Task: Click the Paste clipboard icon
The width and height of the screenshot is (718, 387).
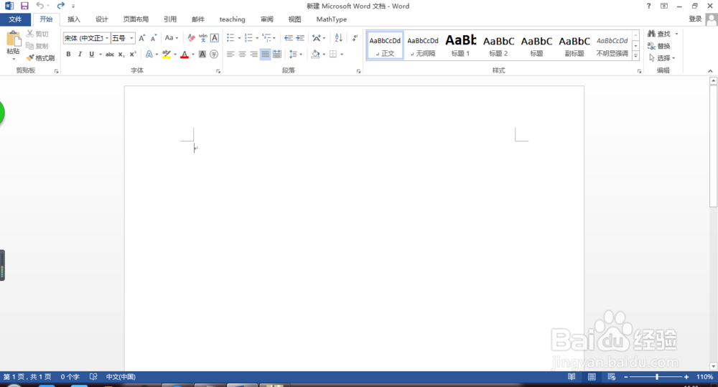Action: coord(13,39)
